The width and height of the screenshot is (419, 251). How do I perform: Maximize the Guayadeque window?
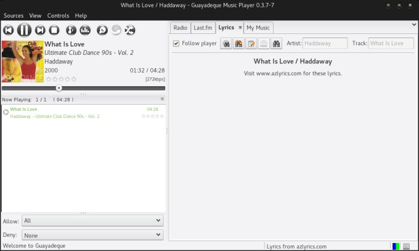pyautogui.click(x=399, y=5)
